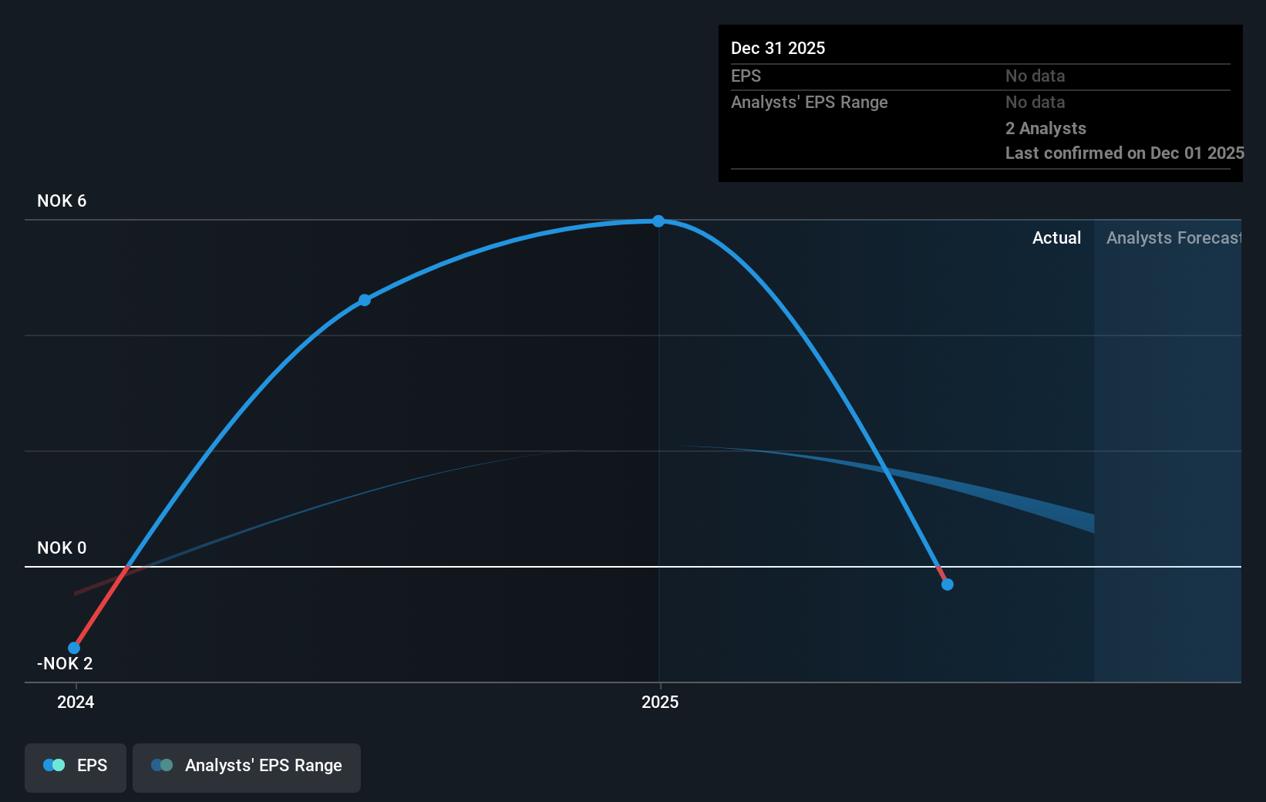Select the lowest EPS point at 2024
This screenshot has height=802, width=1266.
(x=74, y=648)
